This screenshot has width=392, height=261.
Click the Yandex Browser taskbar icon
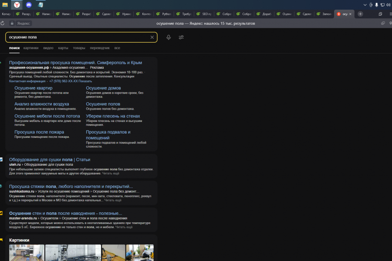[17, 5]
